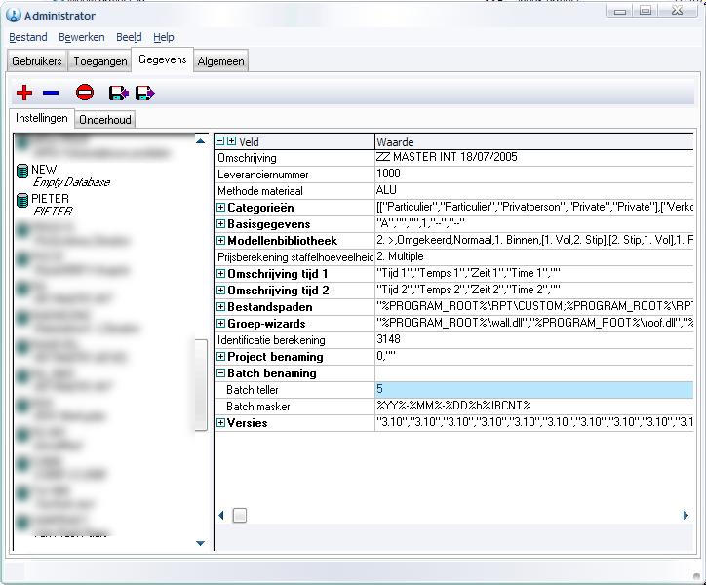Select the Gegevens tab
The height and width of the screenshot is (585, 706).
[x=163, y=59]
